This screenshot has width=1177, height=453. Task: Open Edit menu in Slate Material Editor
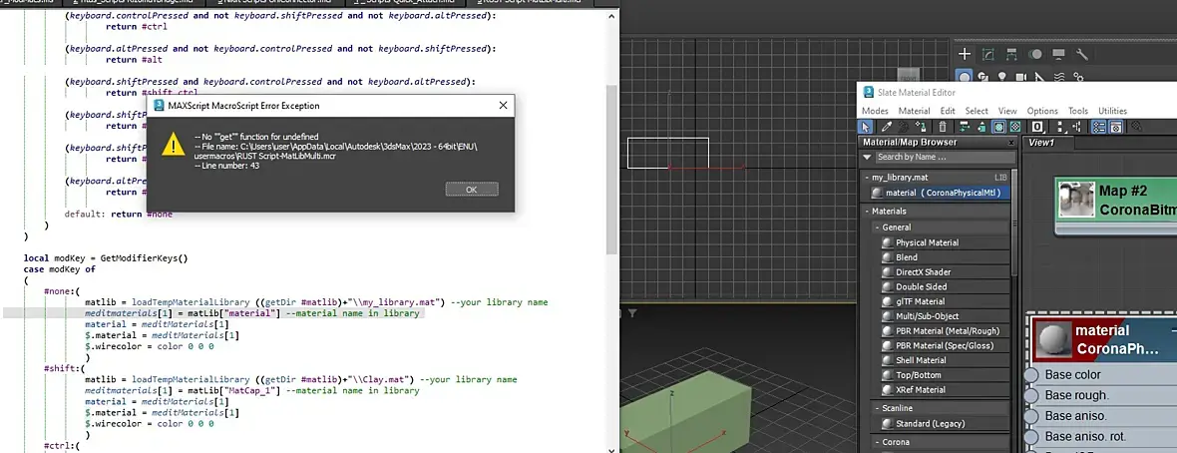(948, 111)
